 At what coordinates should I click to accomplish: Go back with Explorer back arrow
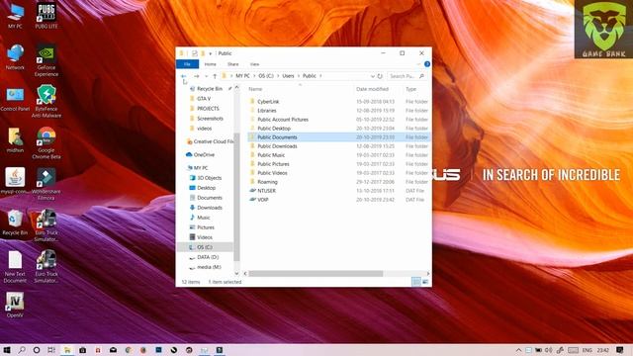coord(184,76)
